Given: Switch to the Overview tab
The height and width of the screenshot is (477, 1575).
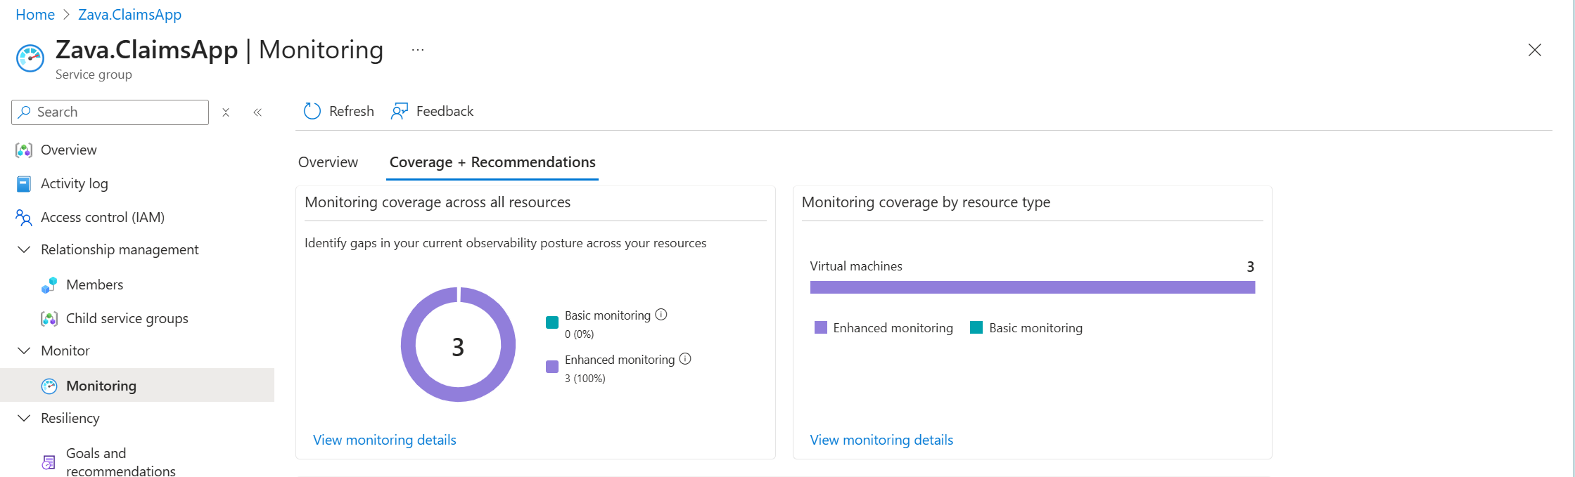Looking at the screenshot, I should (328, 162).
